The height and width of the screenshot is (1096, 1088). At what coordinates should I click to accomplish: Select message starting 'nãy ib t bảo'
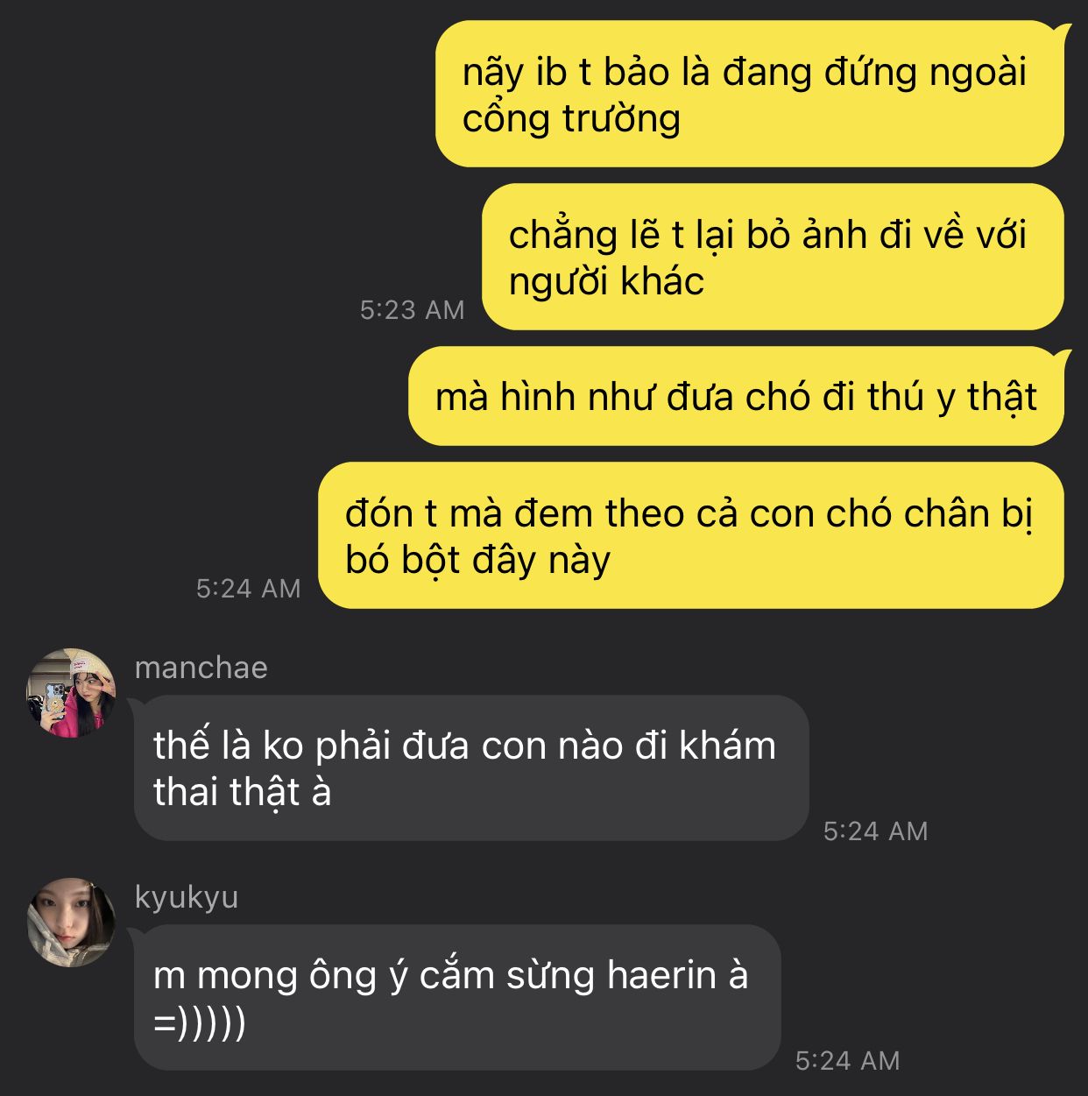(x=750, y=94)
